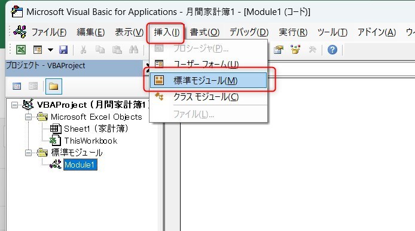Click the Cut scissors icon
The height and width of the screenshot is (231, 415).
[x=83, y=50]
